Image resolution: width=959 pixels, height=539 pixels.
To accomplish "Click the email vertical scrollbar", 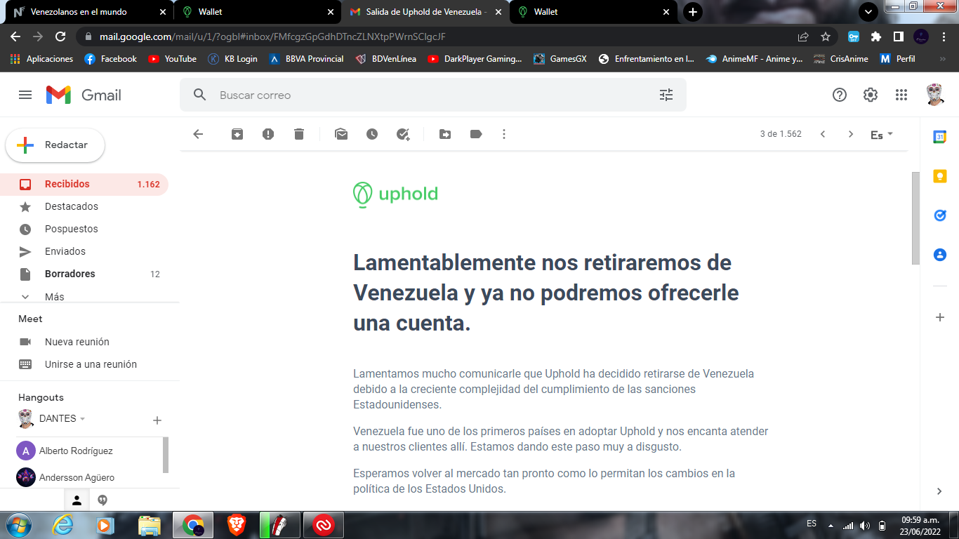I will click(915, 218).
